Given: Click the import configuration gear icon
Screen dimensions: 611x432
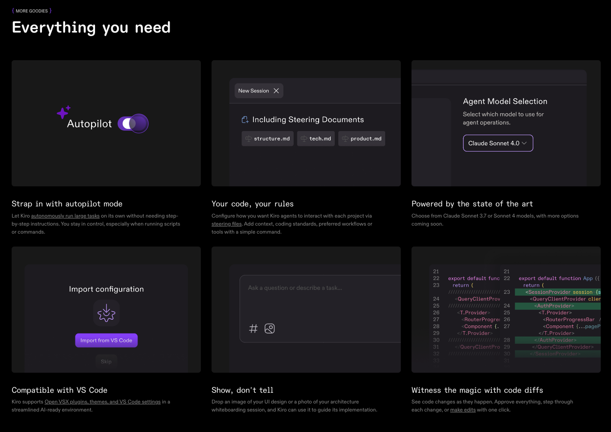Looking at the screenshot, I should click(x=107, y=313).
